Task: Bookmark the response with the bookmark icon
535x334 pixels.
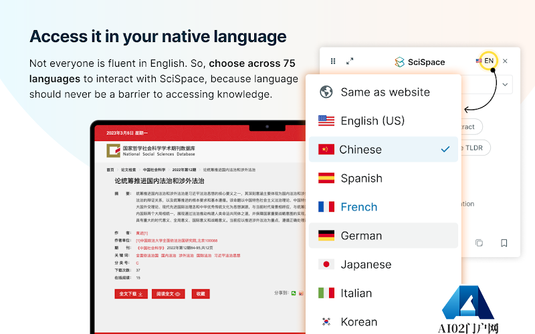Action: 504,242
